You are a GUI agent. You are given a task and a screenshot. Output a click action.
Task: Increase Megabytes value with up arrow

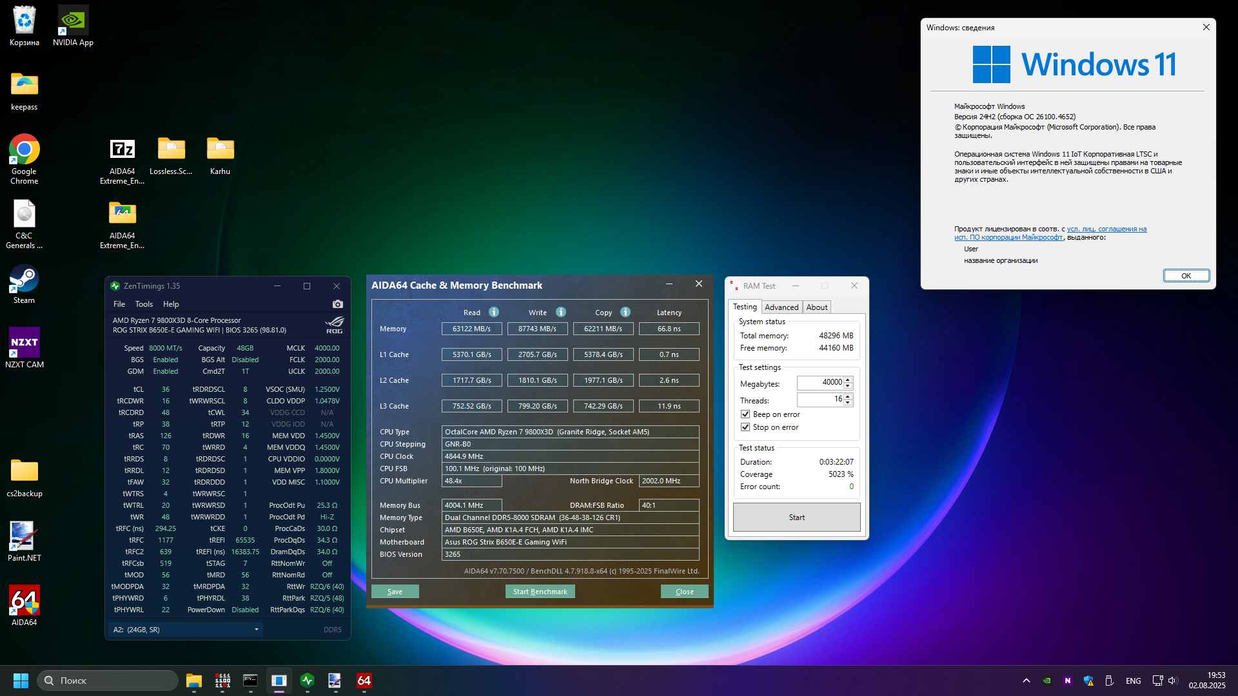click(848, 380)
